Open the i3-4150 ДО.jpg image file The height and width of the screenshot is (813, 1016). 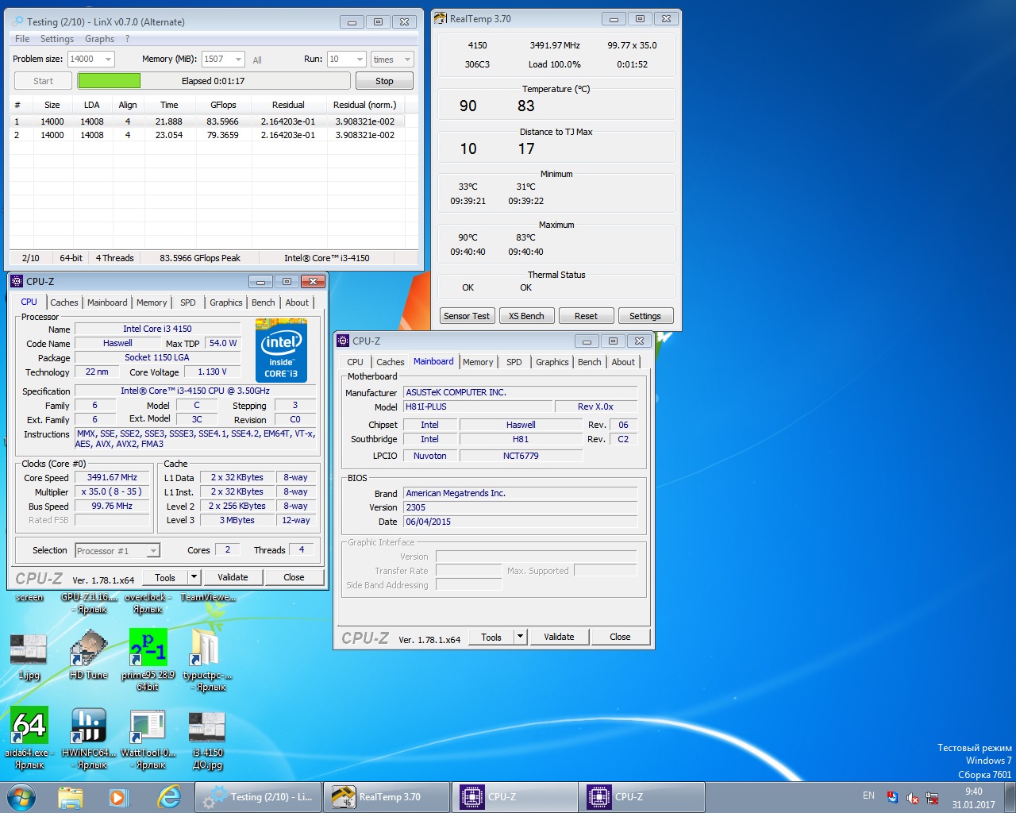pos(207,726)
